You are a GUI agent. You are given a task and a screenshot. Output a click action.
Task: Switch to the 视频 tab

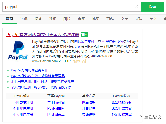pyautogui.click(x=53, y=19)
